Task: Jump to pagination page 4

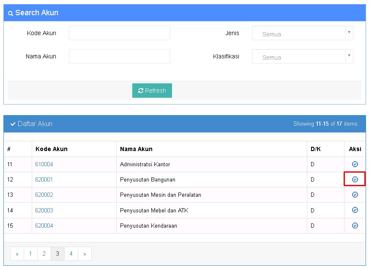Action: click(71, 254)
